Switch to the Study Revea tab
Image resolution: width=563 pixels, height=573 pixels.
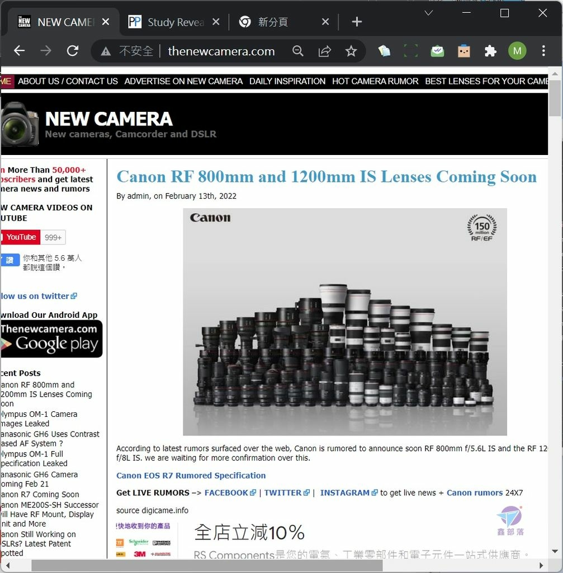pos(174,22)
